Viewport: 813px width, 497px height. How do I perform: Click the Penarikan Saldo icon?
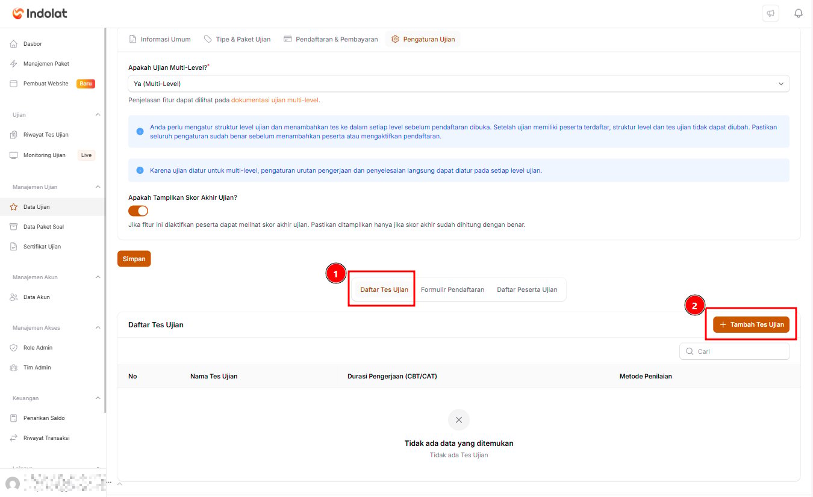(x=14, y=418)
